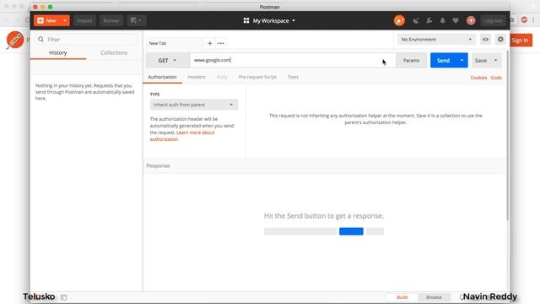Click the scrollbar of the request pane
The height and width of the screenshot is (304, 540).
click(507, 135)
